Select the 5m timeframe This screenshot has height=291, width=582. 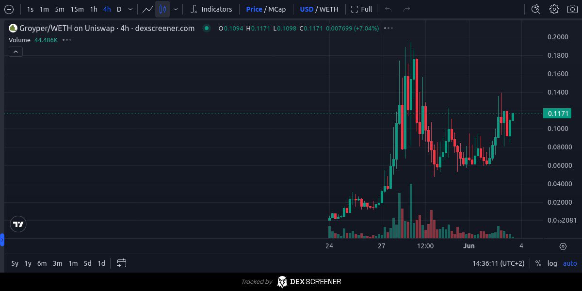[x=59, y=9]
